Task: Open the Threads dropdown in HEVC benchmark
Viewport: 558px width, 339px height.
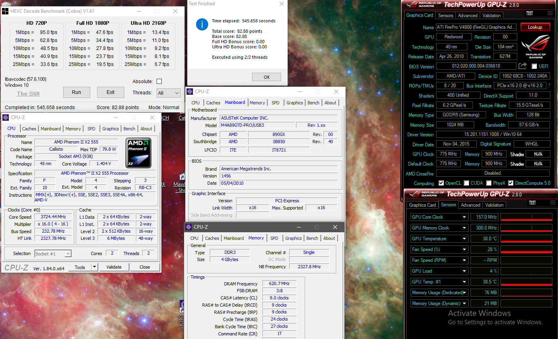Action: point(169,93)
